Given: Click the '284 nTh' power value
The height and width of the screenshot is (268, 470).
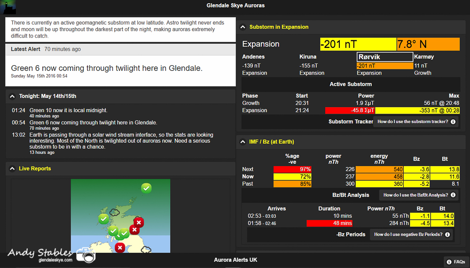Looking at the screenshot, I should [399, 223].
